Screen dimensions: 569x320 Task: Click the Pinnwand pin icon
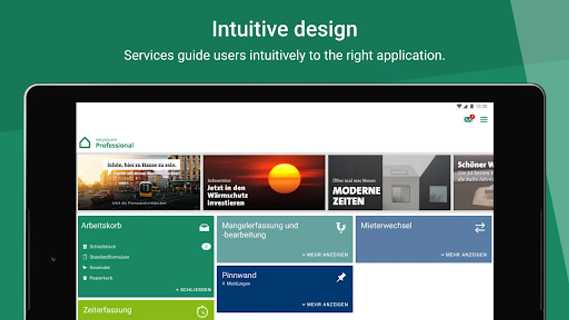click(341, 277)
